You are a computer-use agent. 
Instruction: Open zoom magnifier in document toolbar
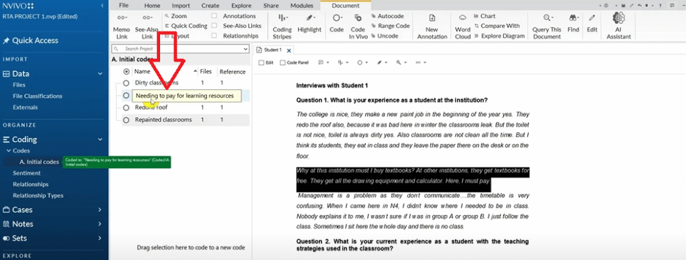401,62
